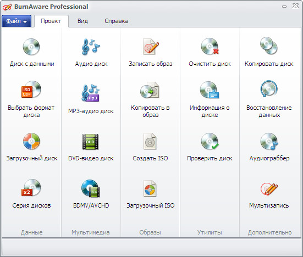Select the Серия дисков x2 span icon

[x=31, y=188]
